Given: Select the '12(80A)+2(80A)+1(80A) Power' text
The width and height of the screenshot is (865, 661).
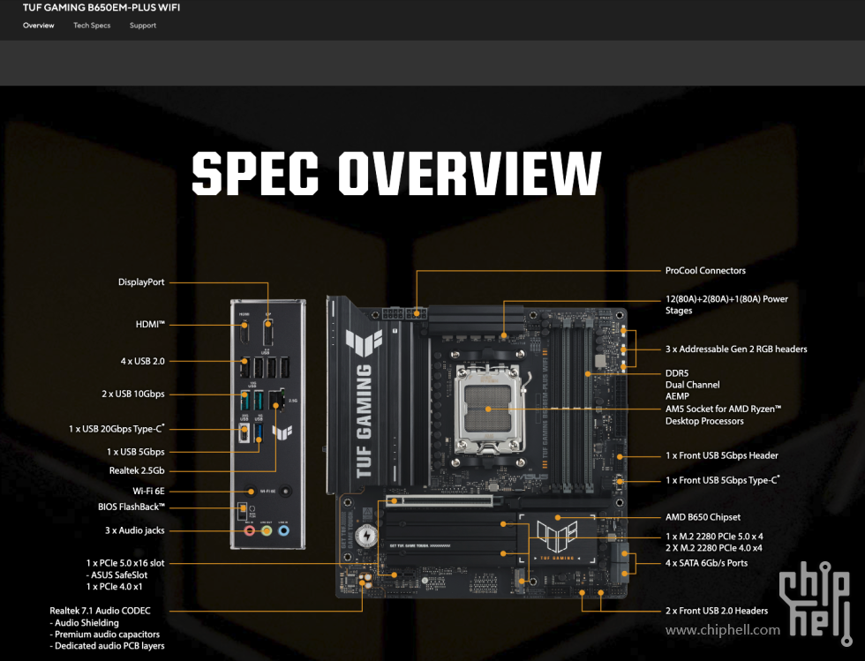Looking at the screenshot, I should [x=726, y=299].
